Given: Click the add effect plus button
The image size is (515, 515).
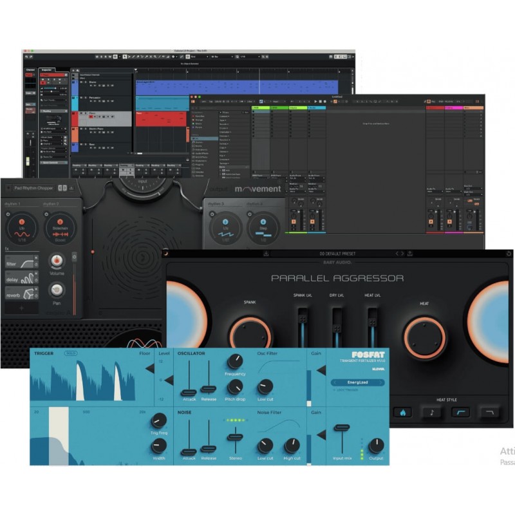Looking at the screenshot, I should tap(21, 309).
